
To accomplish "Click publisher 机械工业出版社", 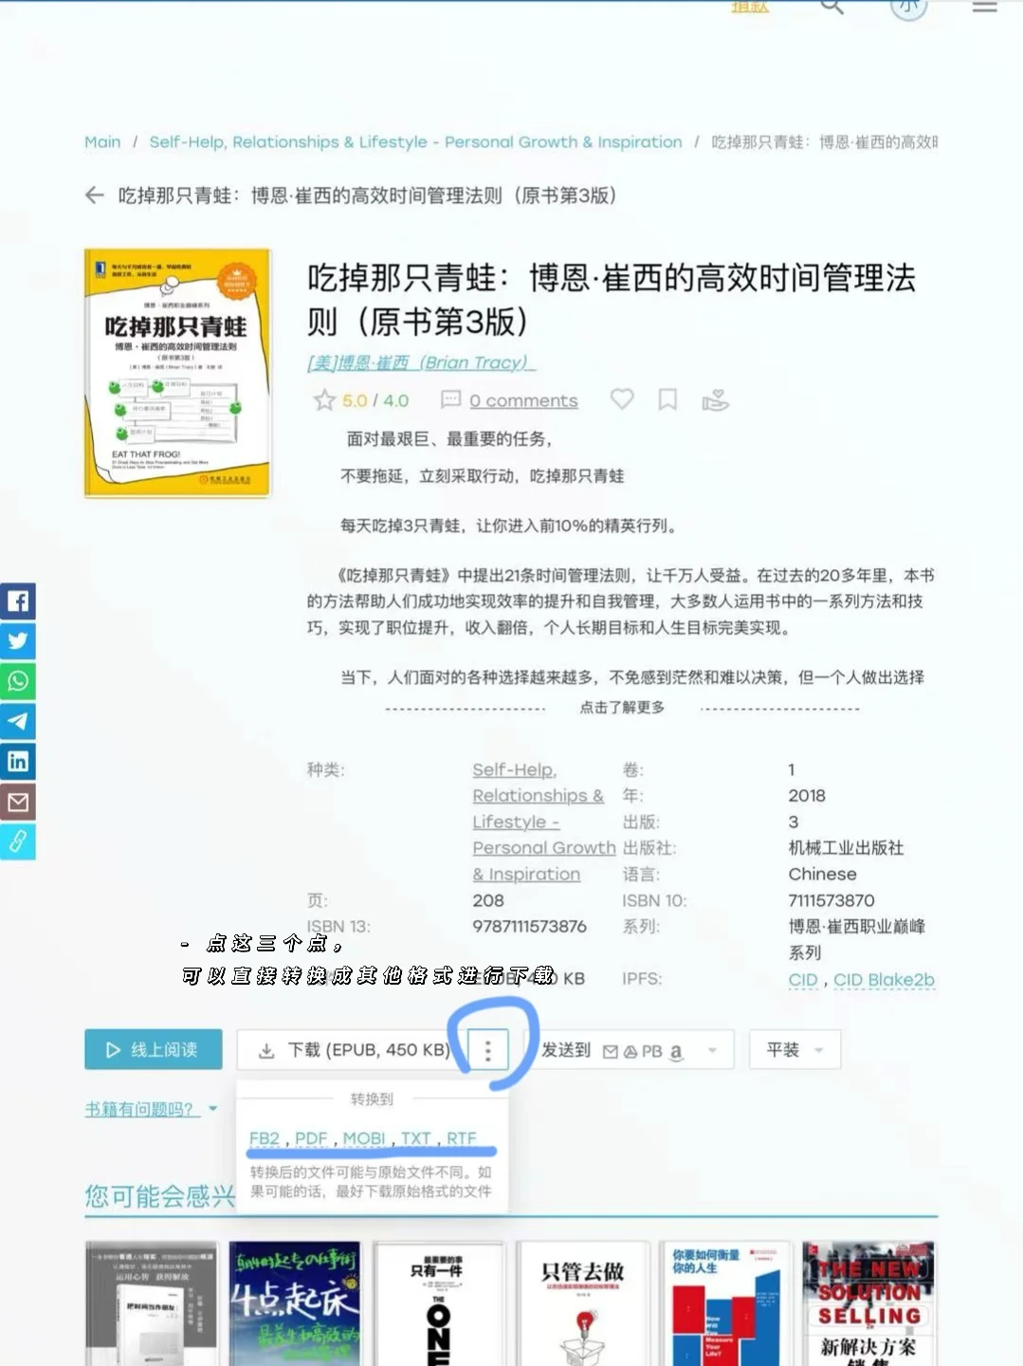I will tap(846, 848).
